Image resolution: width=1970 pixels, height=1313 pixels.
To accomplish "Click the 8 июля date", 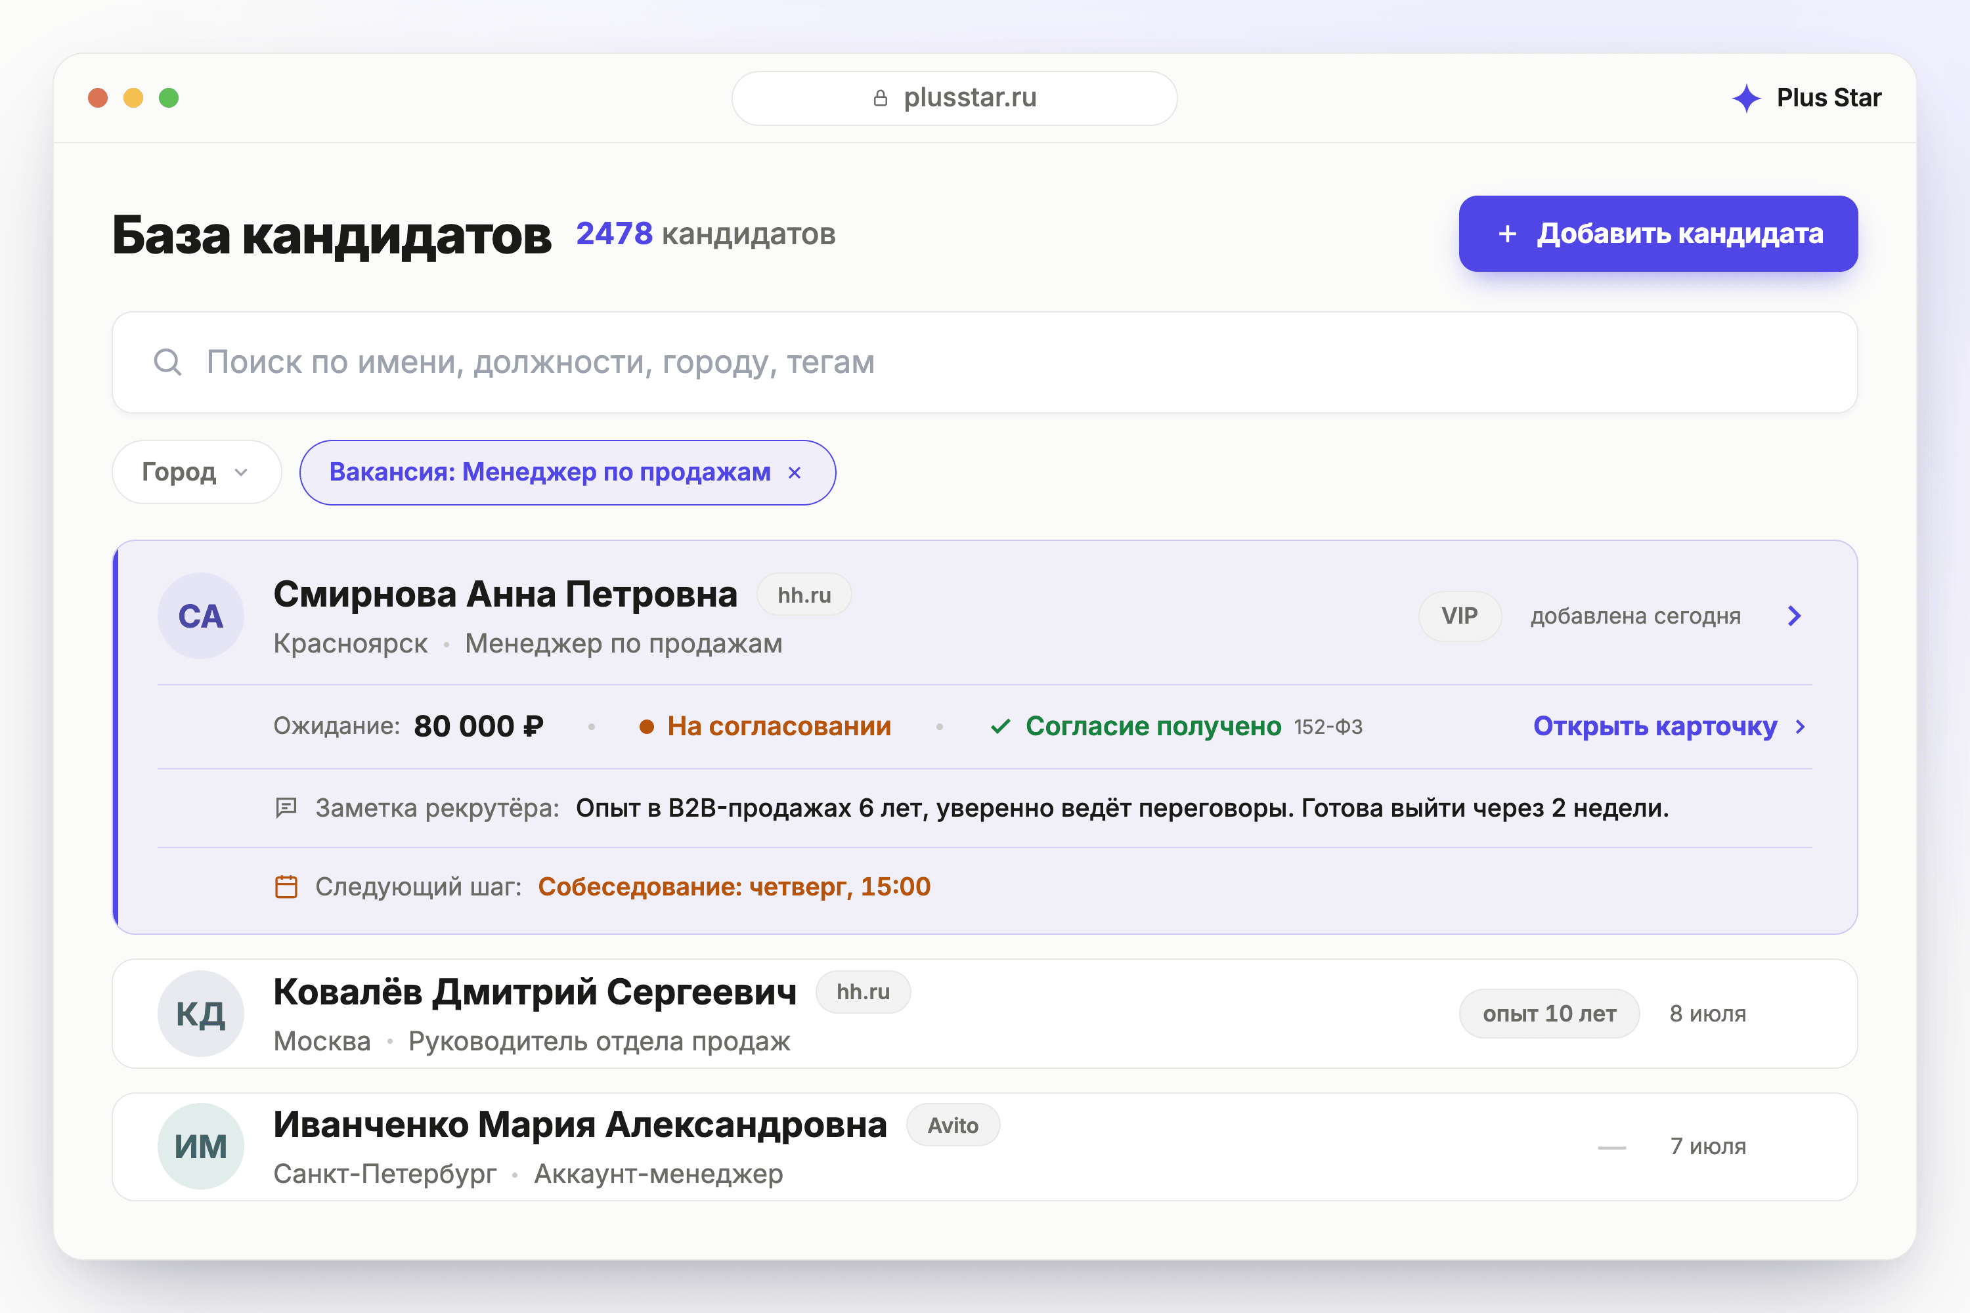I will click(1708, 1013).
